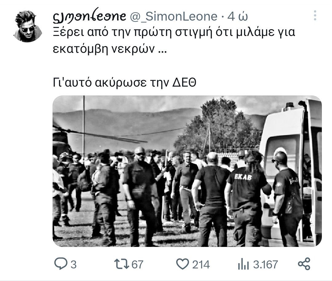332x281 pixels.
Task: Enlarge the black-and-white attached photo
Action: pyautogui.click(x=187, y=171)
